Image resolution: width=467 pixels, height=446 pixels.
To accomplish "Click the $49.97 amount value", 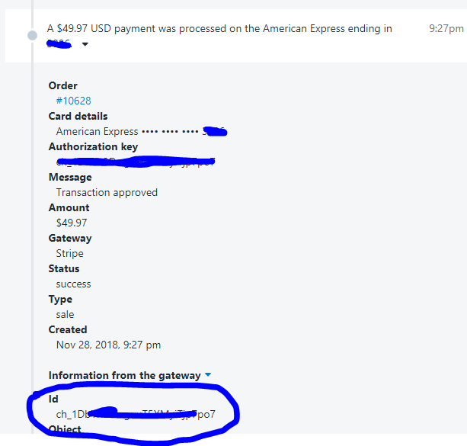I will coord(72,223).
